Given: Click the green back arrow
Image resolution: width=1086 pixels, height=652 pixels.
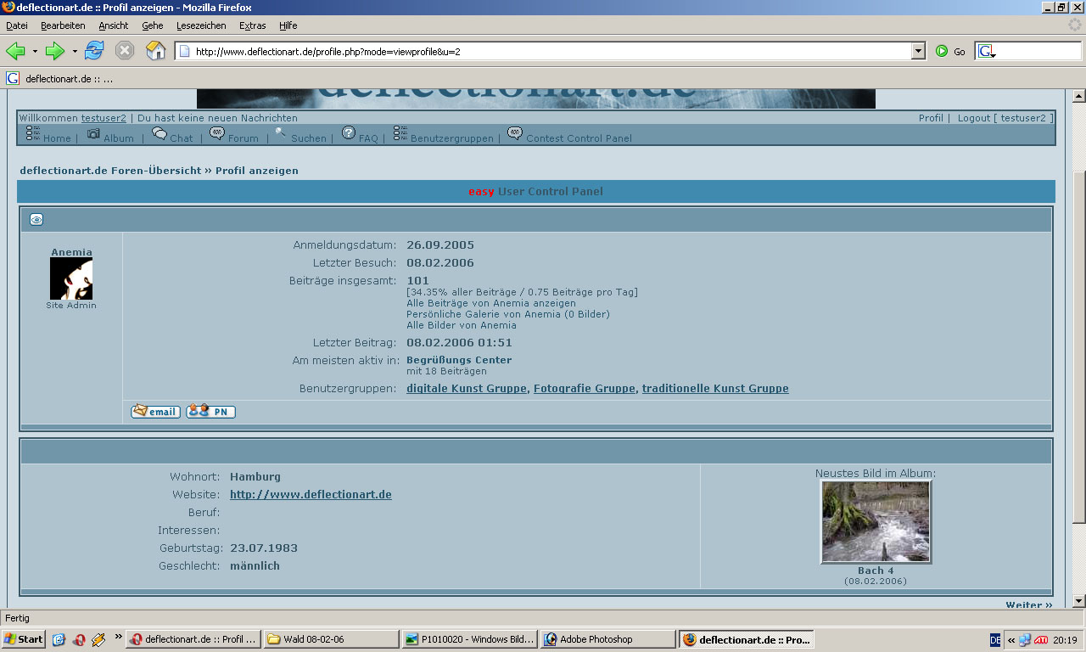Looking at the screenshot, I should 15,51.
